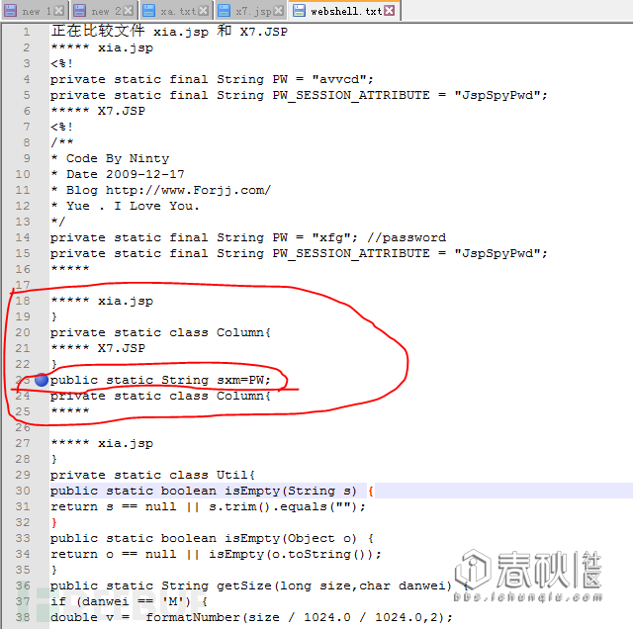Image resolution: width=633 pixels, height=629 pixels.
Task: Switch to the new 1 tab
Action: (35, 11)
